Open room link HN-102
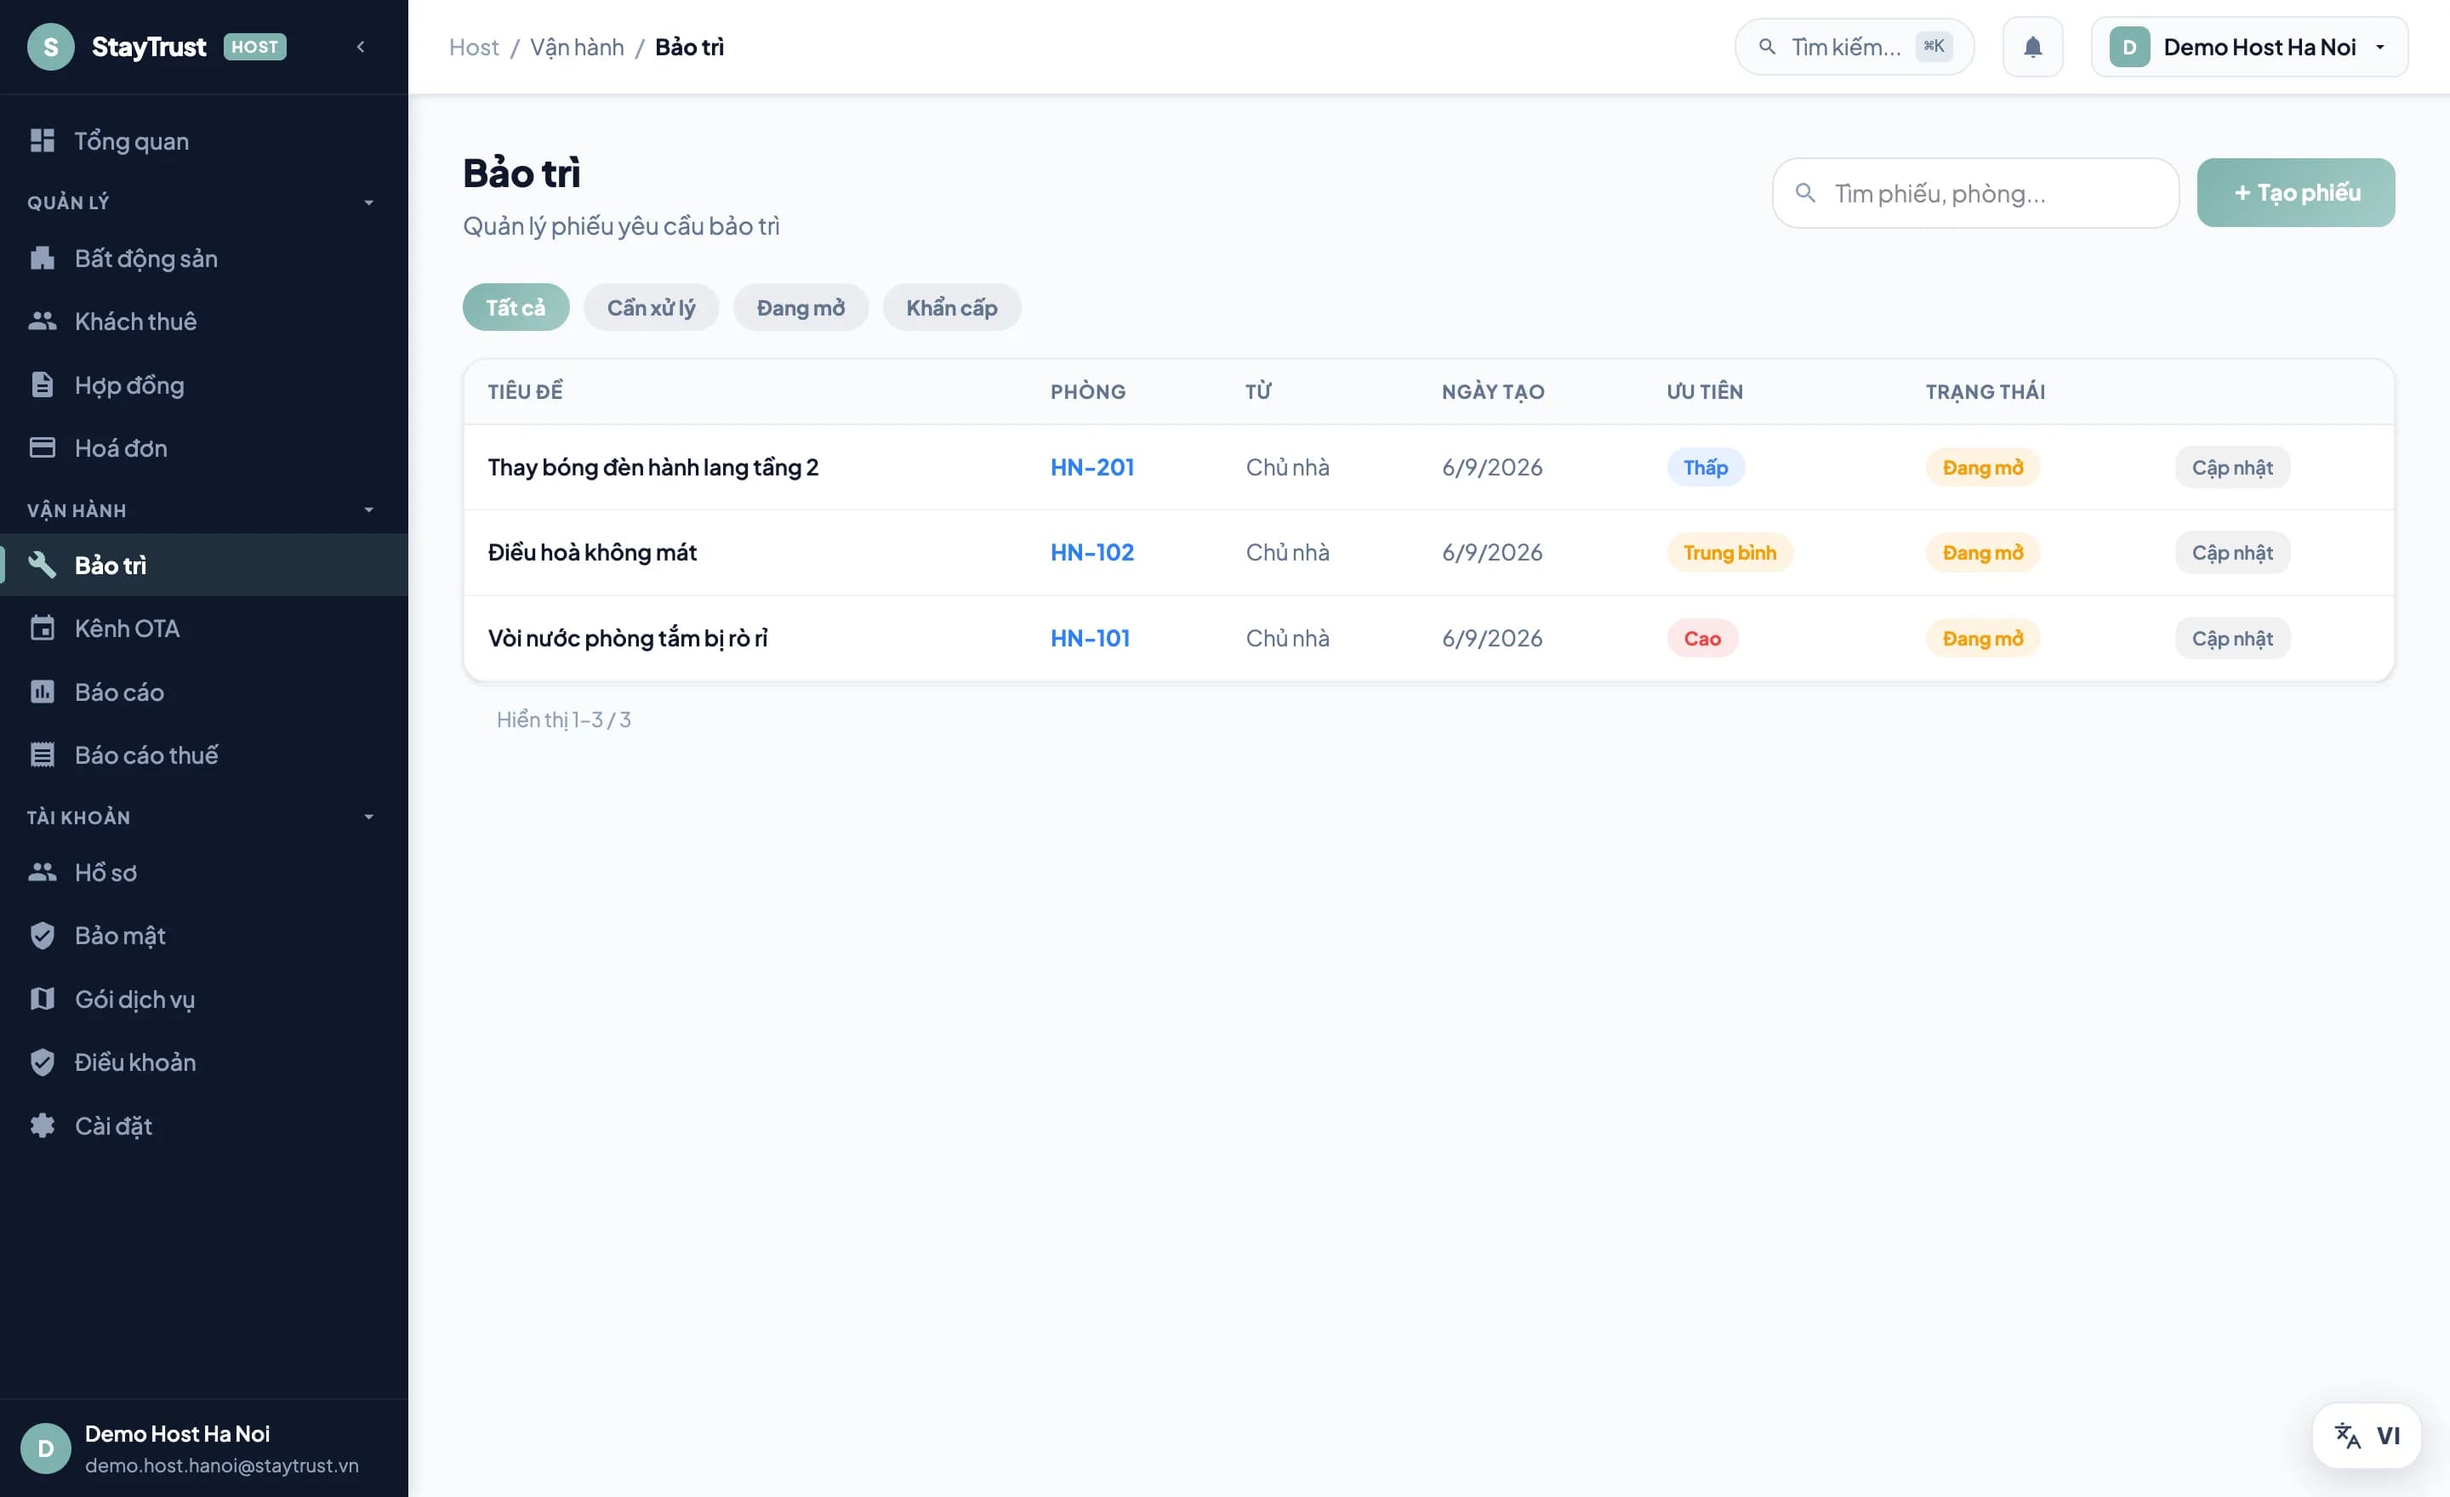The width and height of the screenshot is (2450, 1497). (1091, 553)
